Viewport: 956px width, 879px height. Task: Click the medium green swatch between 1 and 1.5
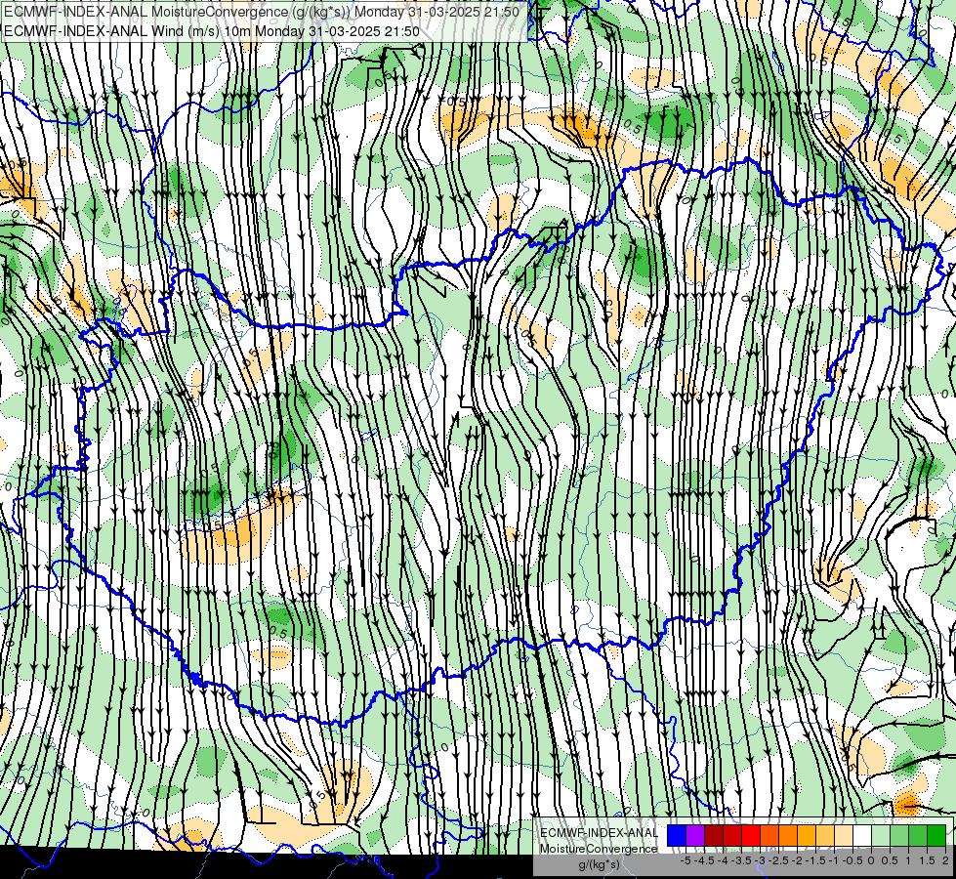[918, 836]
